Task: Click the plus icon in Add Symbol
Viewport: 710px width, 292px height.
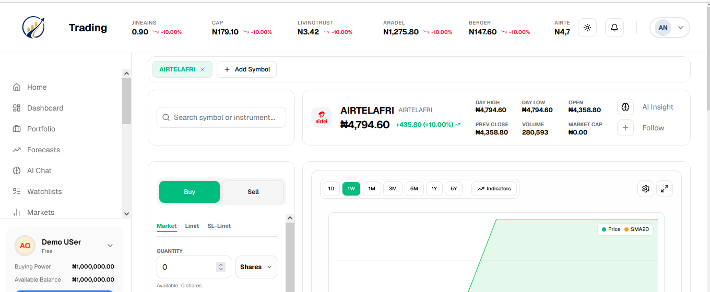Action: (227, 69)
